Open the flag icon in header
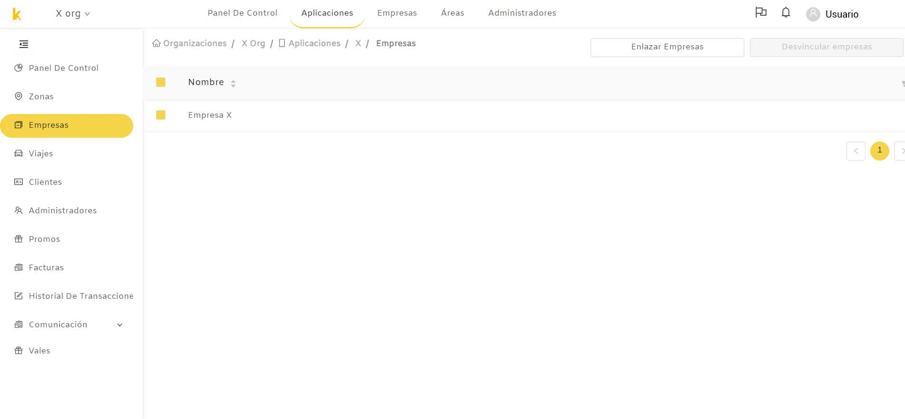This screenshot has width=905, height=419. pyautogui.click(x=761, y=13)
